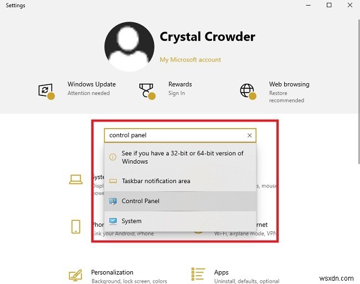Select Control Panel search result
This screenshot has height=284, width=360.
tap(180, 201)
